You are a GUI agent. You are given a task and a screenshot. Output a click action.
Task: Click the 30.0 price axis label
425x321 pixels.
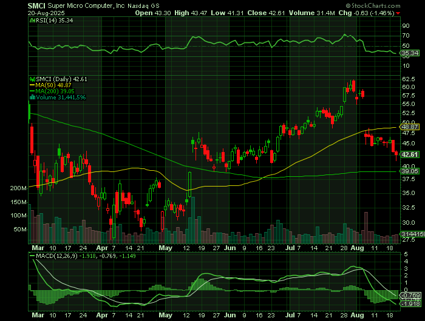coord(409,223)
